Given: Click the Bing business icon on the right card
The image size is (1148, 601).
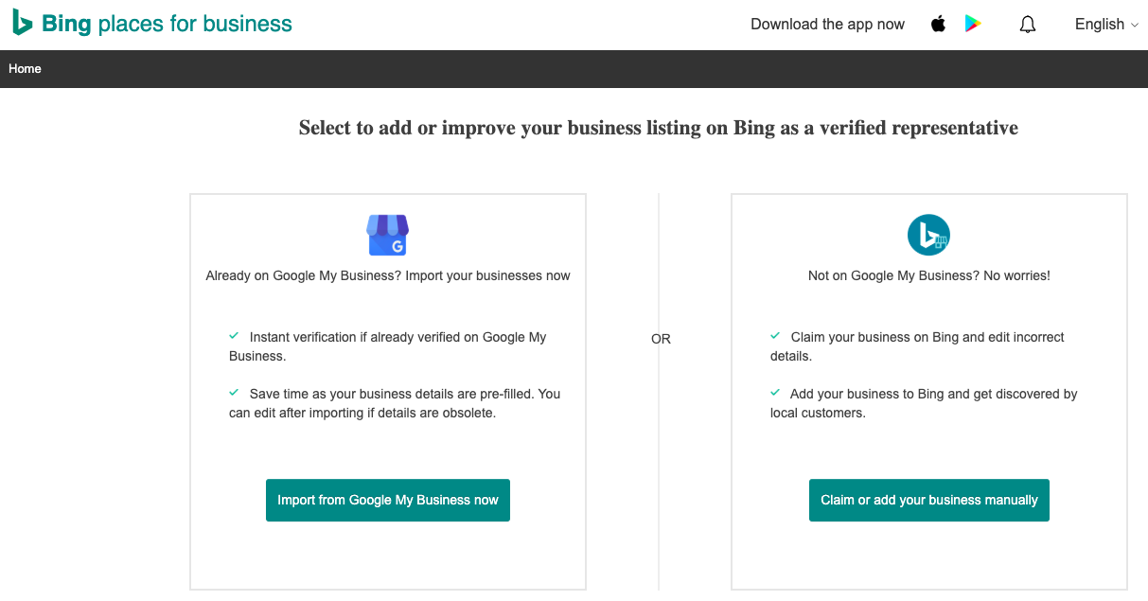Looking at the screenshot, I should tap(928, 234).
